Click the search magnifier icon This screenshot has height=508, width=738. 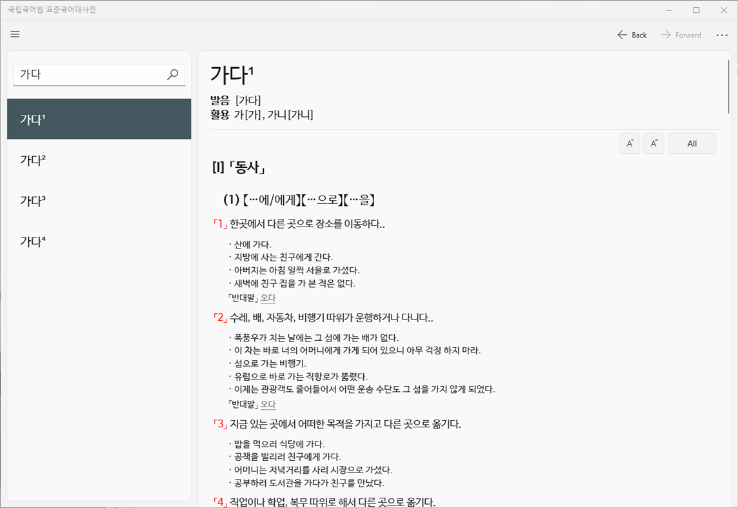pyautogui.click(x=172, y=74)
